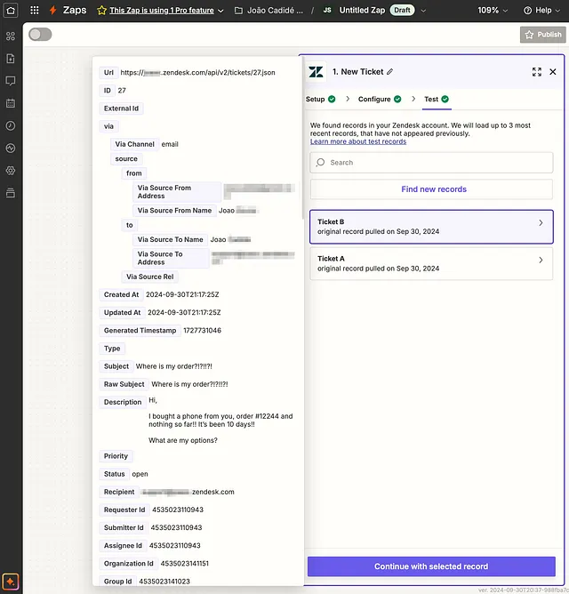
Task: Open the sidebar file with bolt icon
Action: (x=11, y=59)
